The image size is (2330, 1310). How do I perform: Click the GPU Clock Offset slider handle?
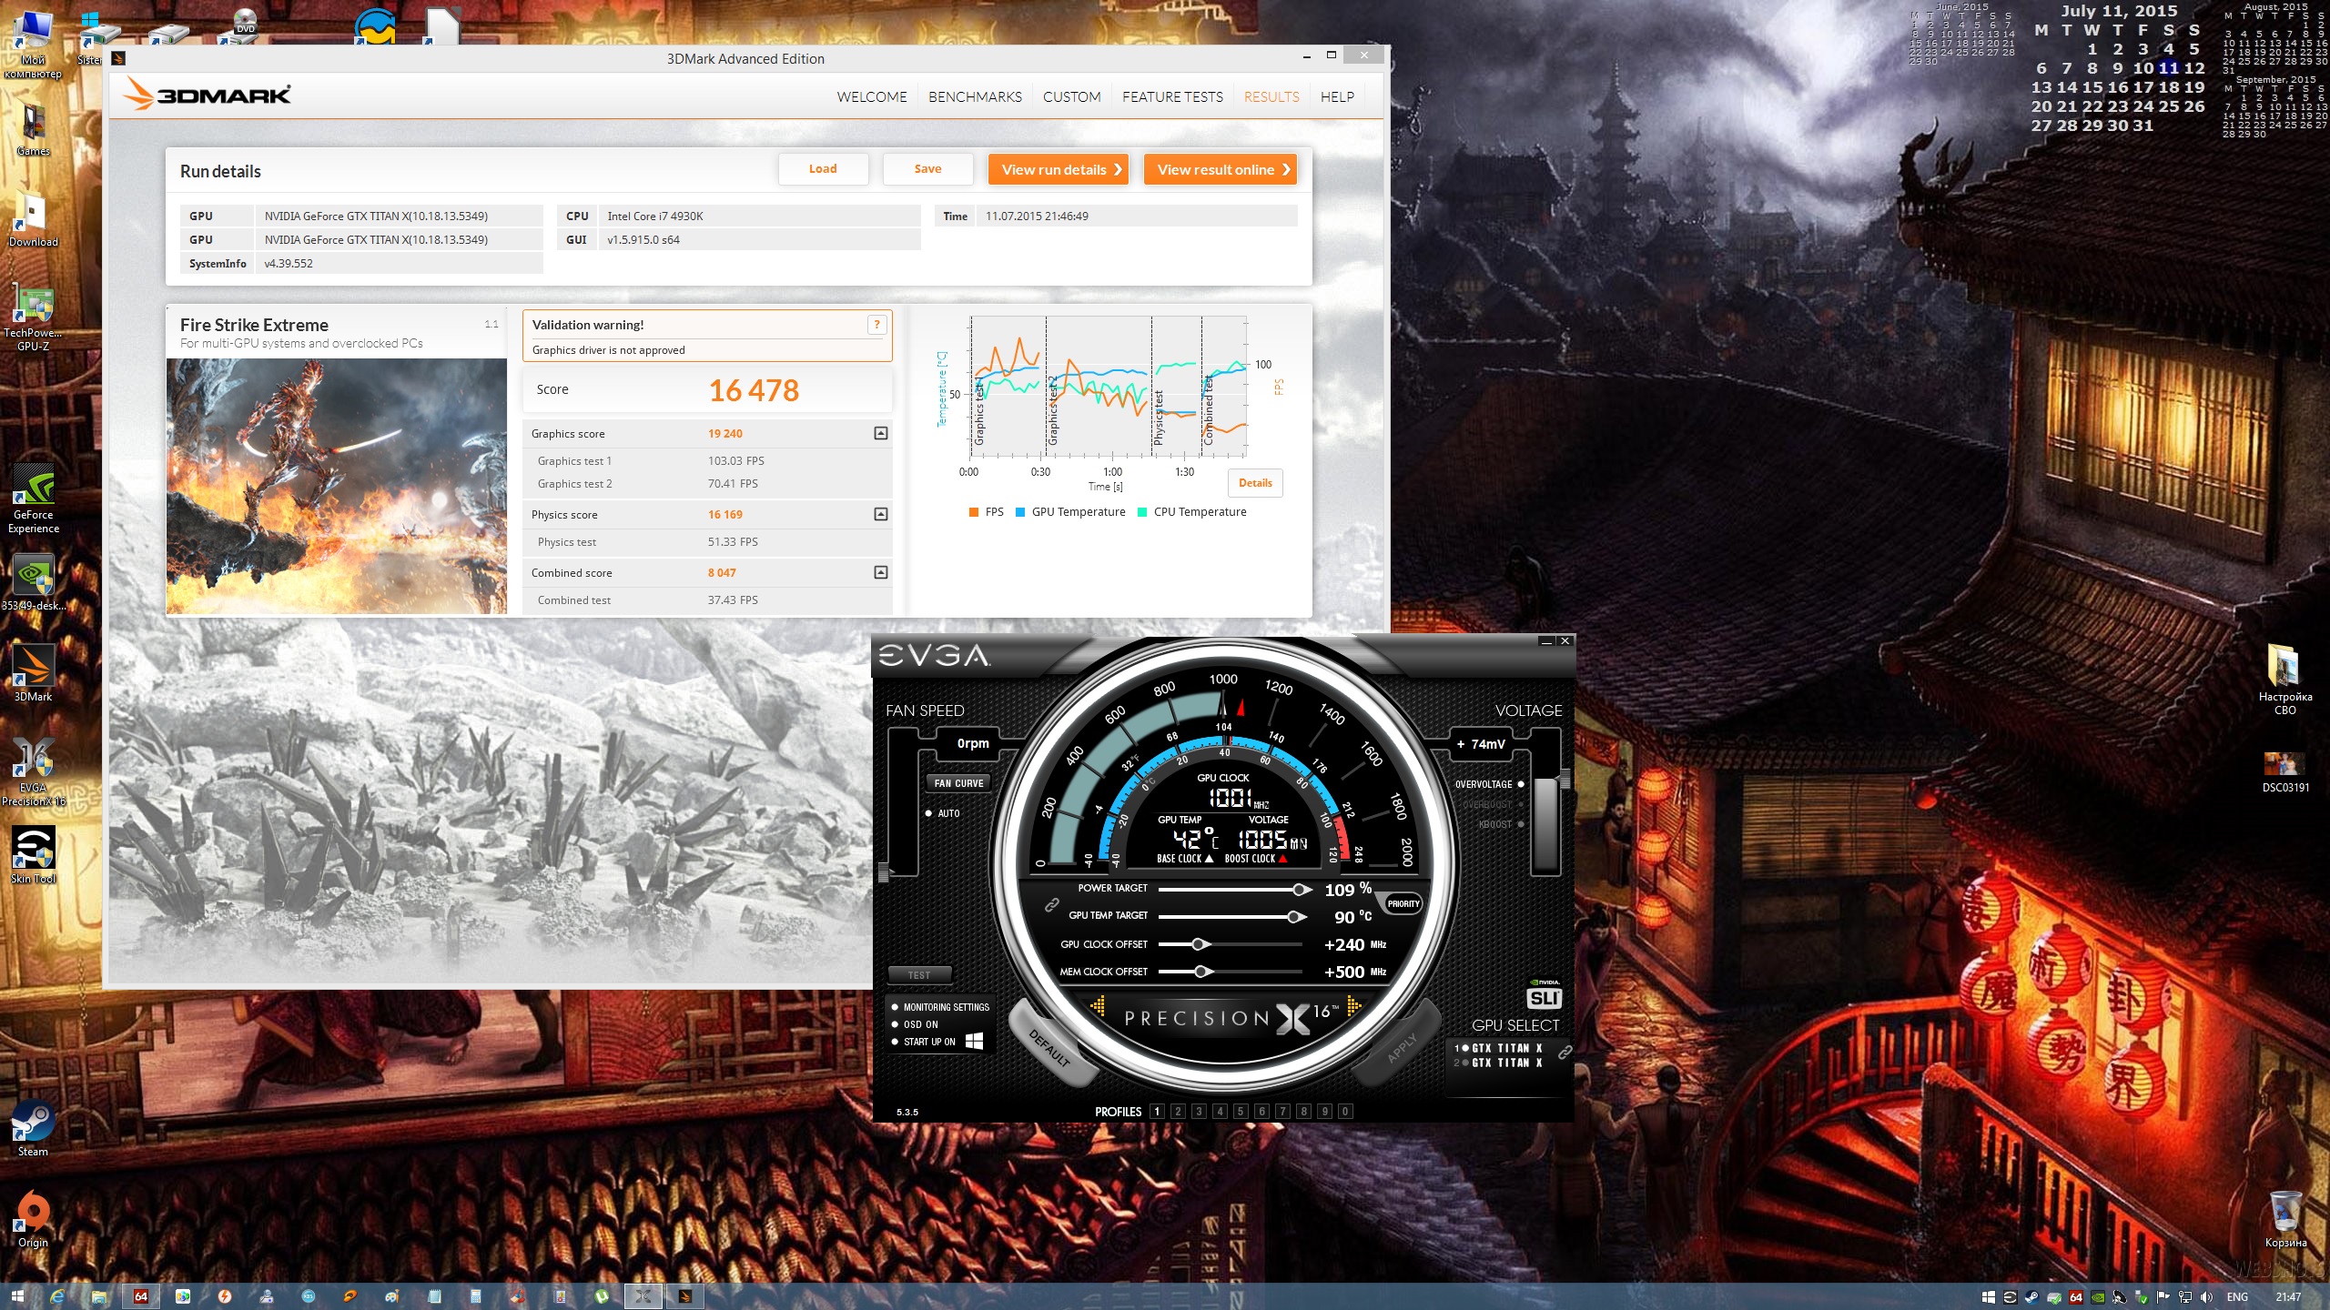coord(1200,944)
